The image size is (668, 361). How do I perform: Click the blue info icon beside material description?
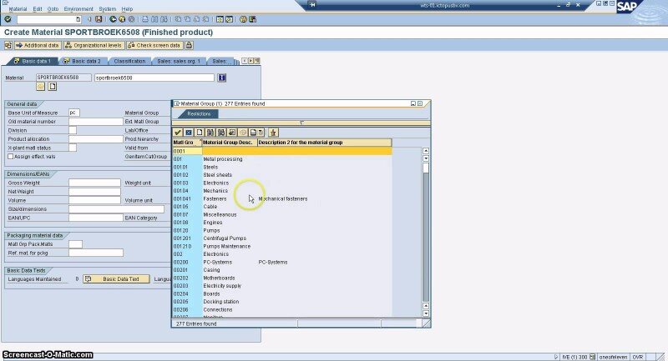click(222, 78)
